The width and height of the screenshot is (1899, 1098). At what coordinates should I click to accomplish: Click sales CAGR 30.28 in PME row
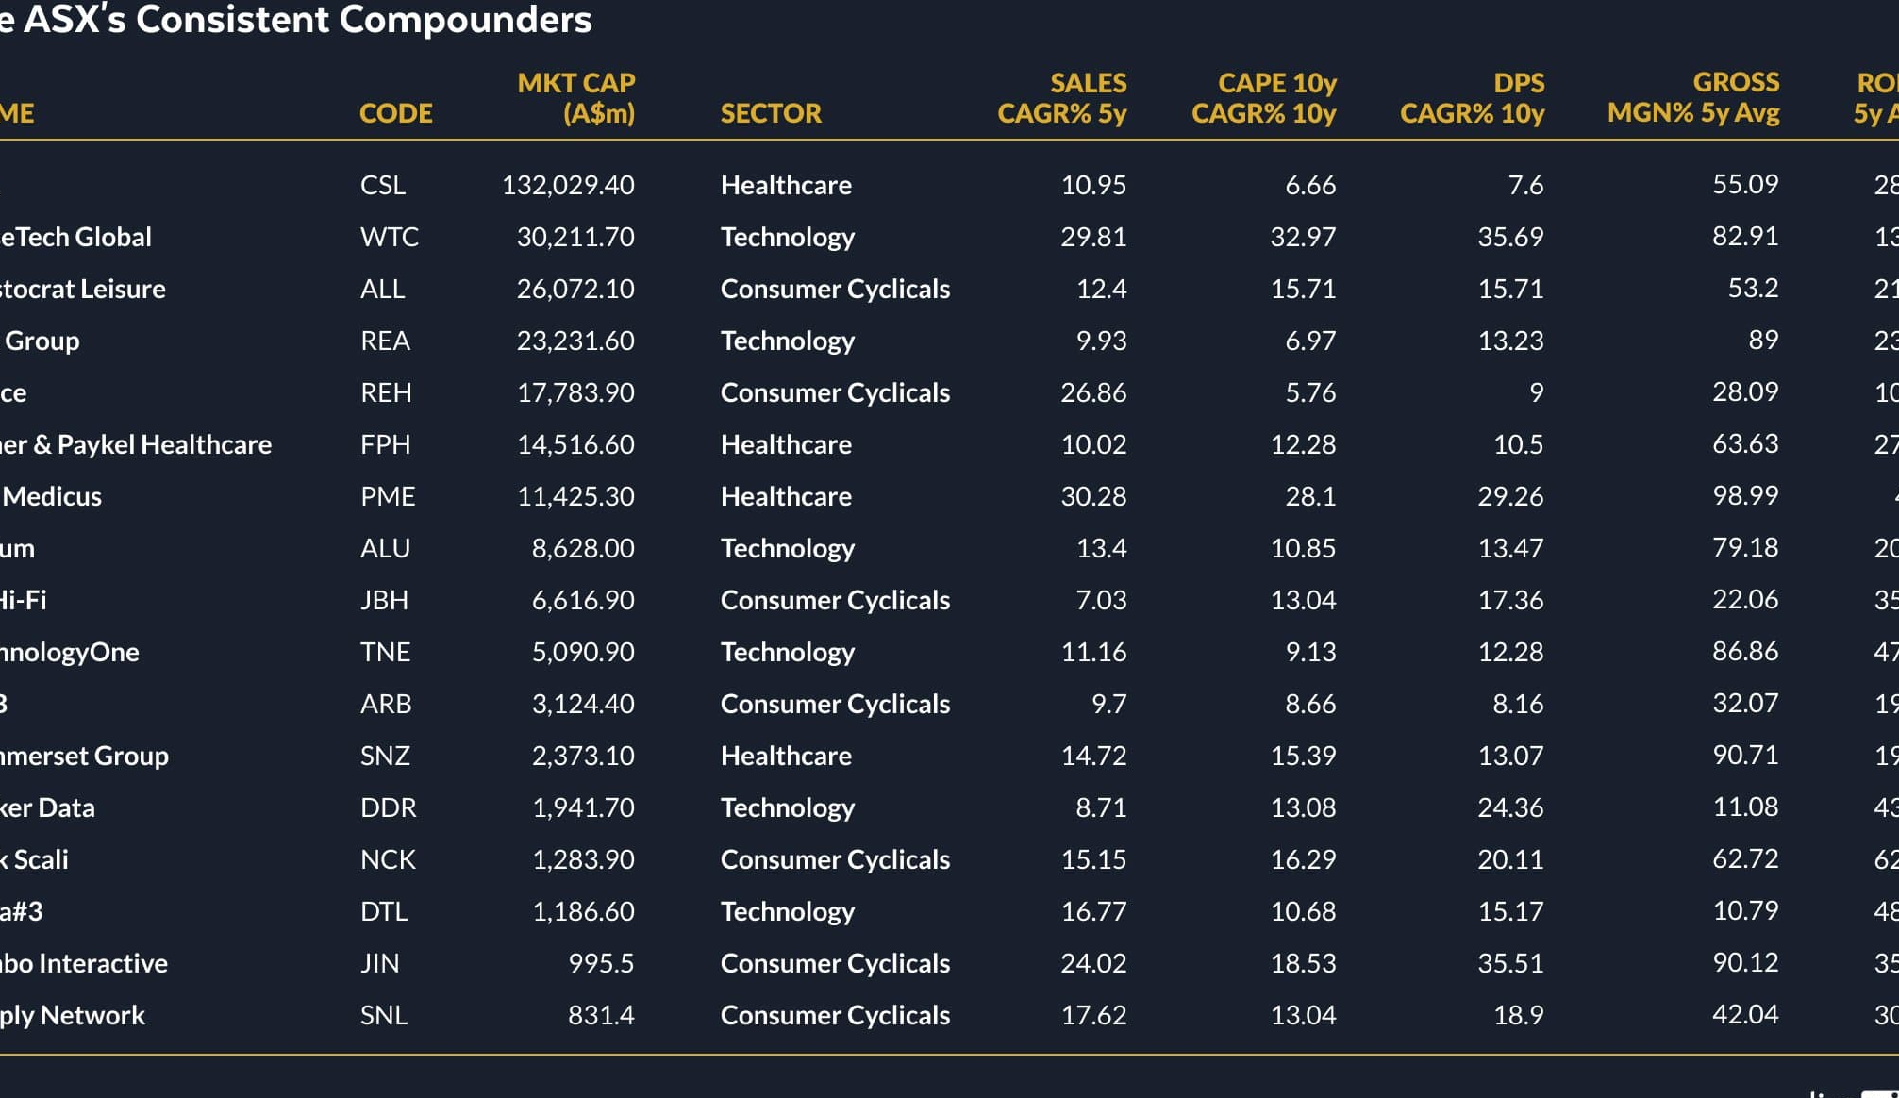point(1093,496)
